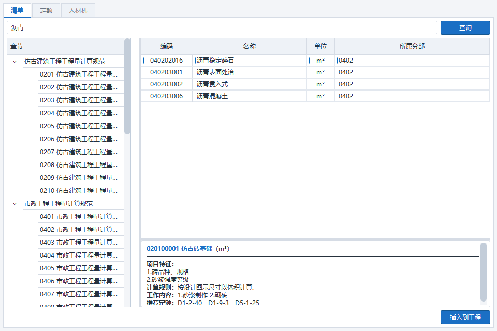Click the 插入到工程 button
497x331 pixels.
tap(465, 317)
